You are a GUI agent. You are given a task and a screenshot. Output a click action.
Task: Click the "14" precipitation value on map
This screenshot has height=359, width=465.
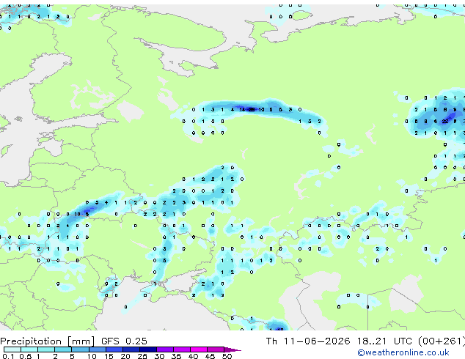point(242,110)
